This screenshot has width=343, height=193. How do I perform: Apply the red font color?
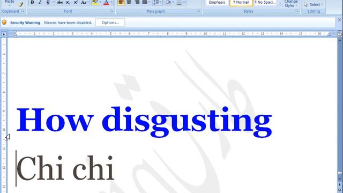(106, 2)
